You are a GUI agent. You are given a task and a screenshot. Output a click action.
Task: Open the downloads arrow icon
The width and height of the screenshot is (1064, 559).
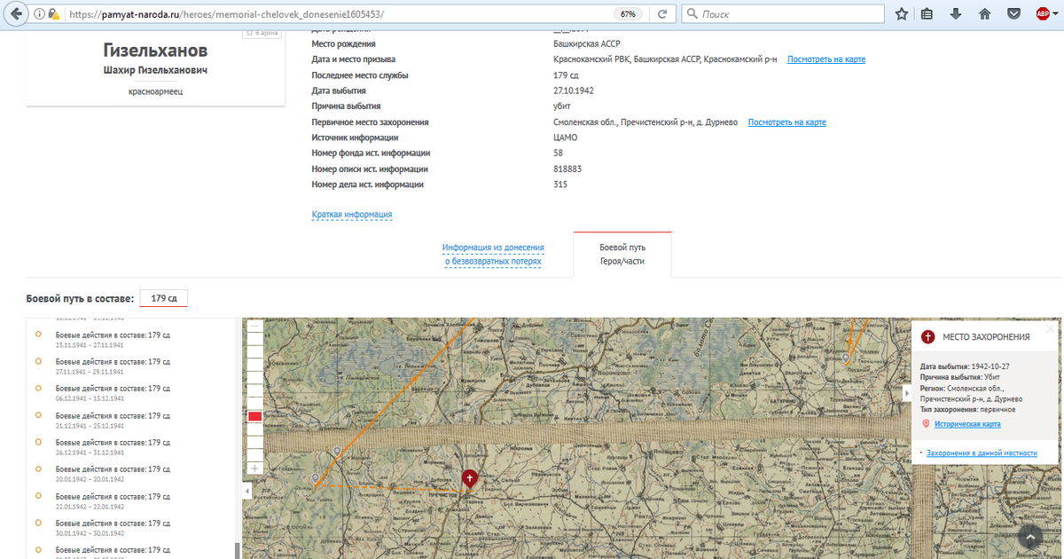956,14
